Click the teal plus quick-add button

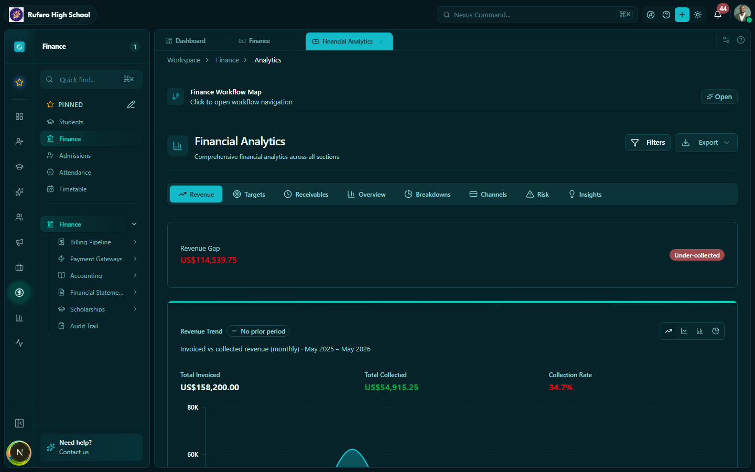[x=682, y=15]
